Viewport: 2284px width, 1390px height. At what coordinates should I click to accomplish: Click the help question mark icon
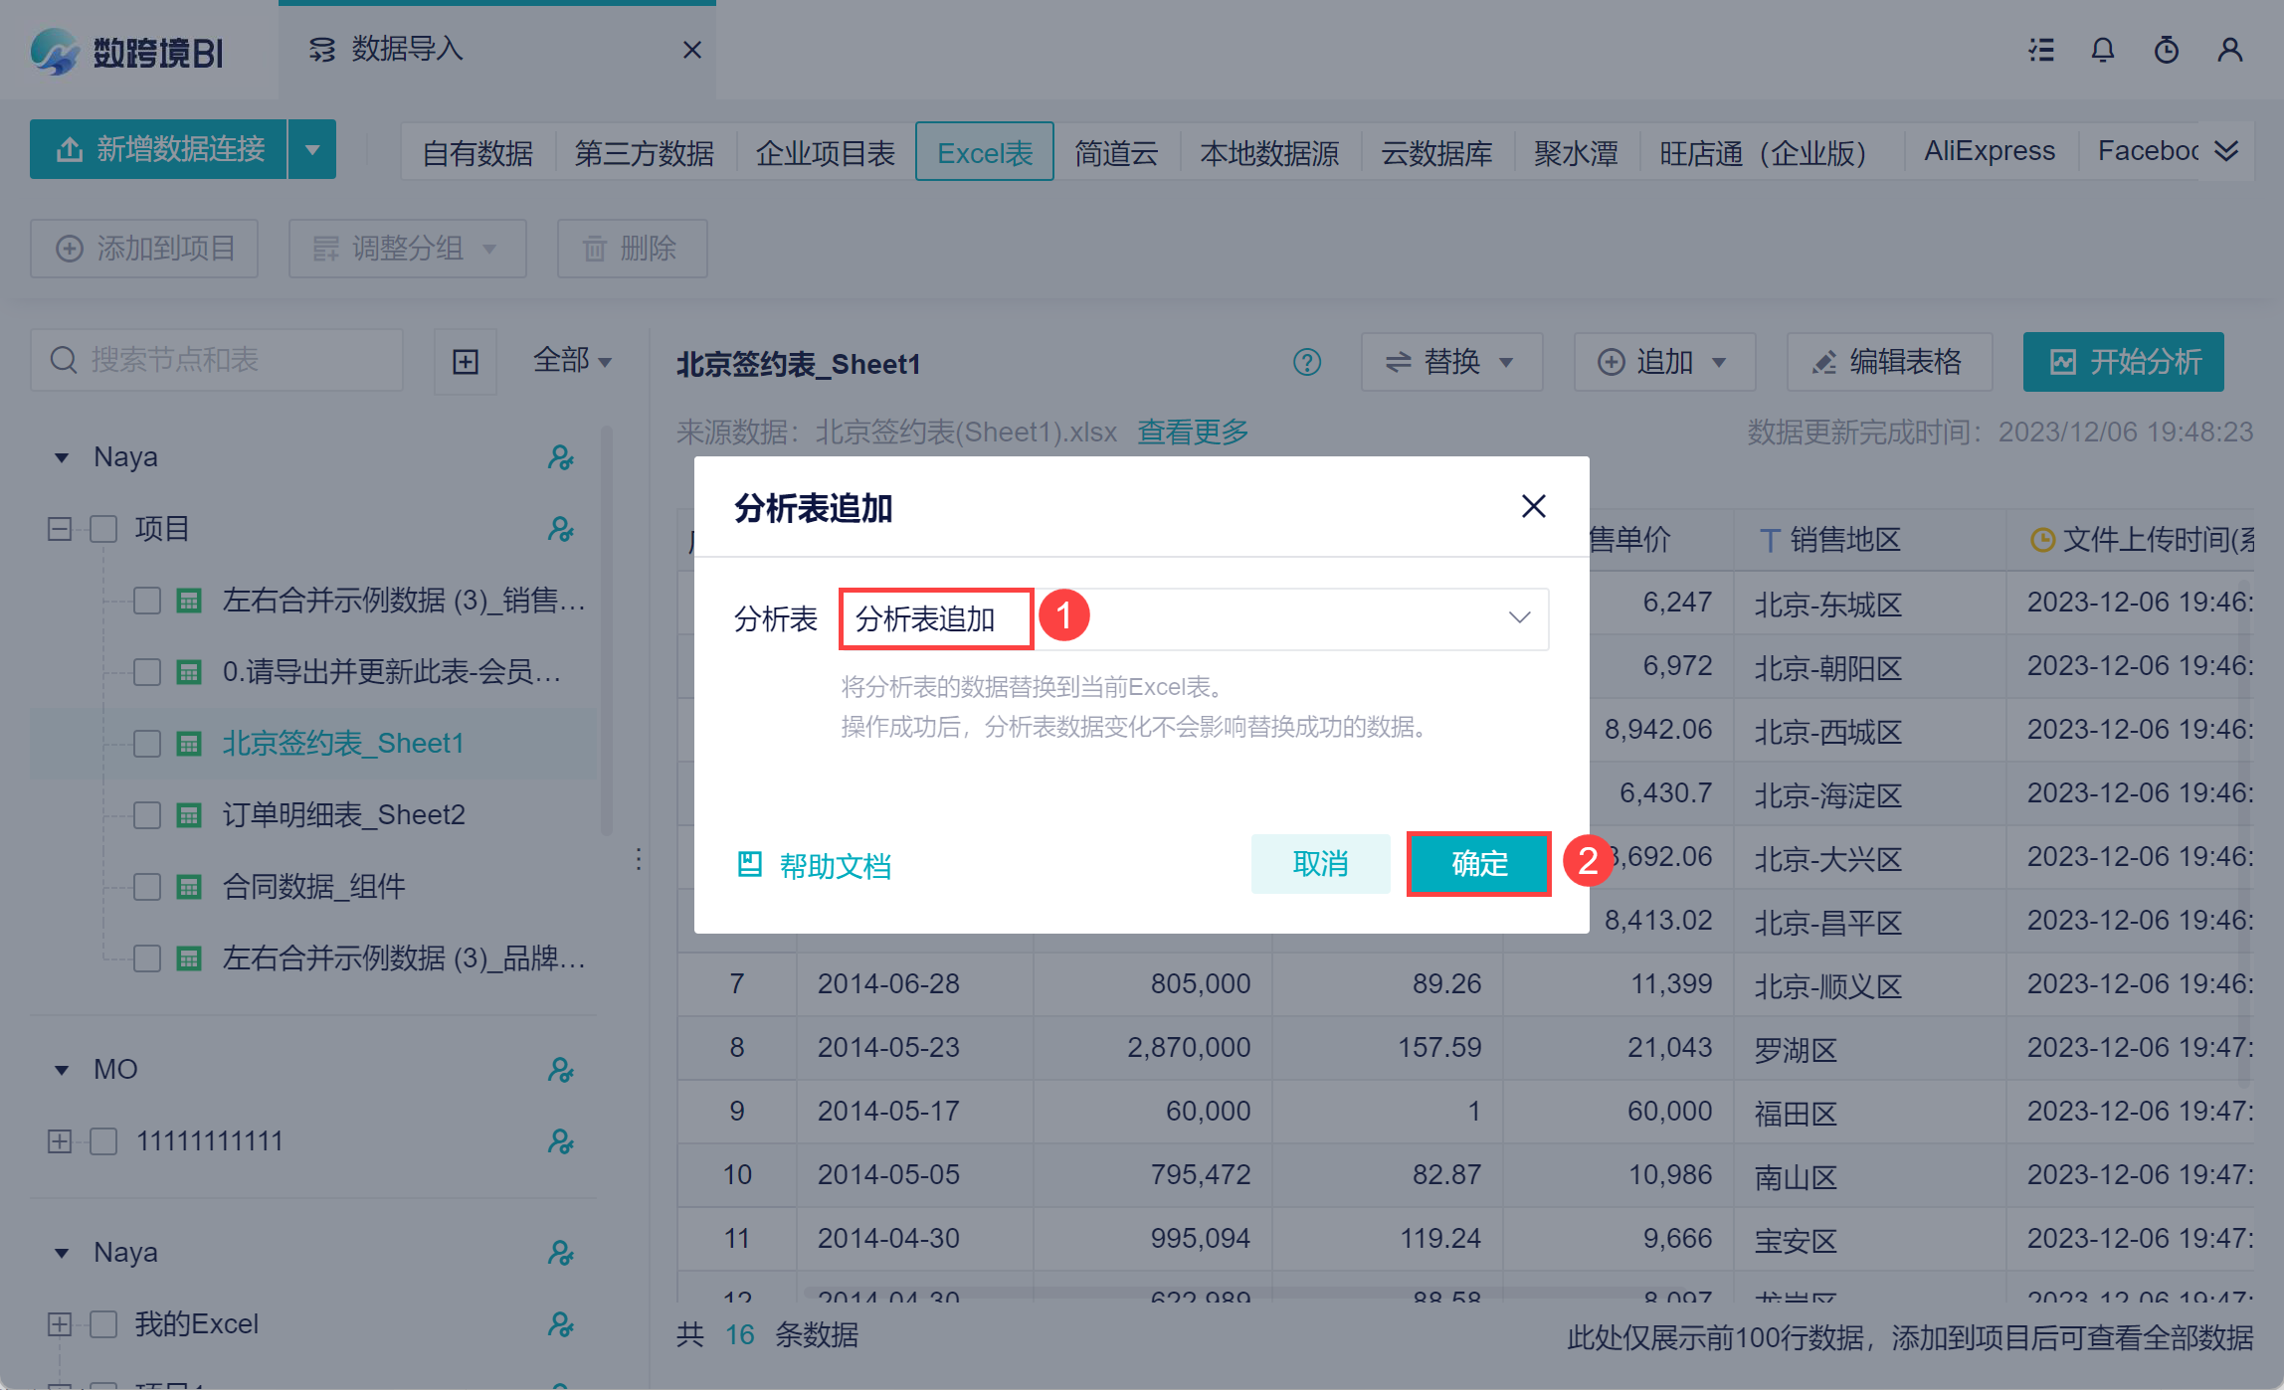pos(1306,362)
